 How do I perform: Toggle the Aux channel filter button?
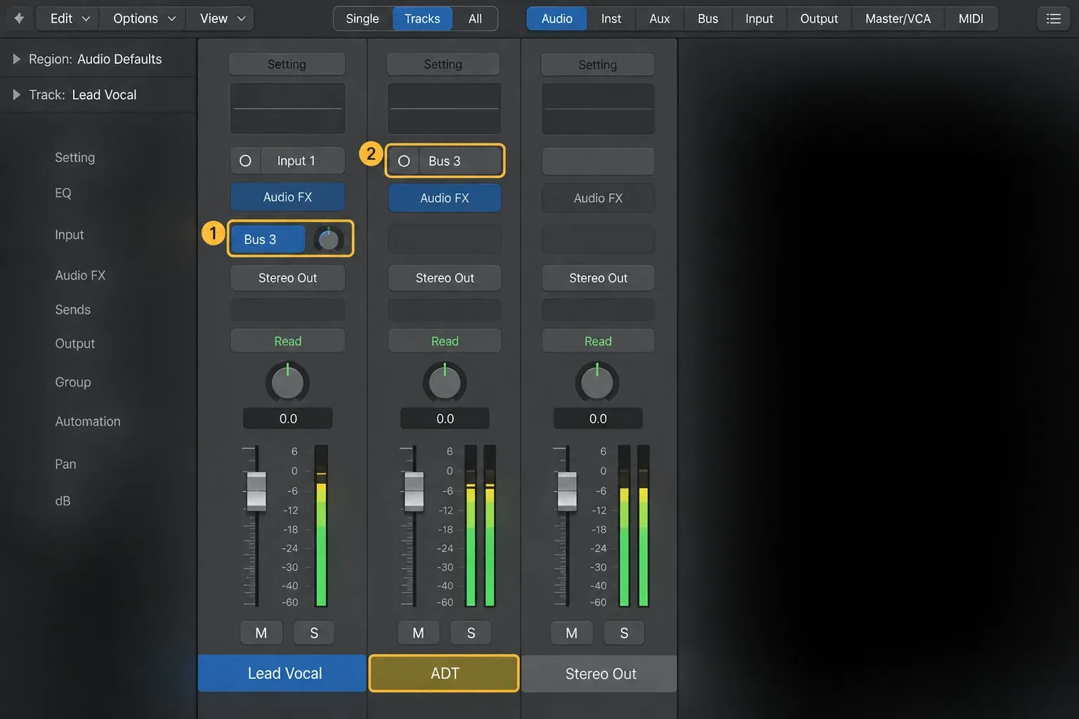click(x=660, y=18)
